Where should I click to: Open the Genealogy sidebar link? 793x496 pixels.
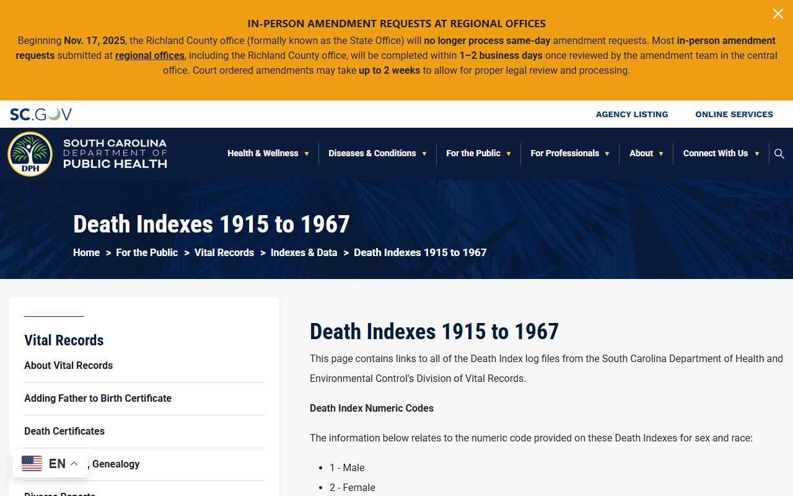point(116,464)
